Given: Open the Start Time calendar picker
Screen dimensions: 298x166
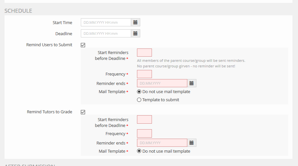Looking at the screenshot, I should [135, 22].
